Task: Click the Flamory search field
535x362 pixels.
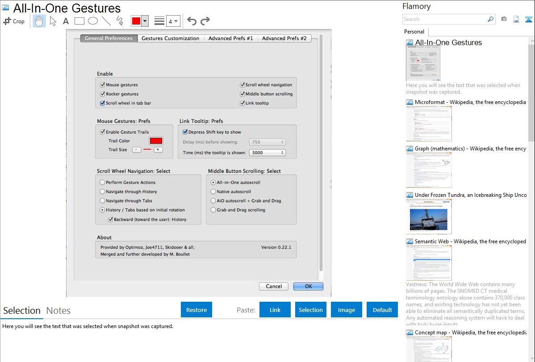Action: 445,19
